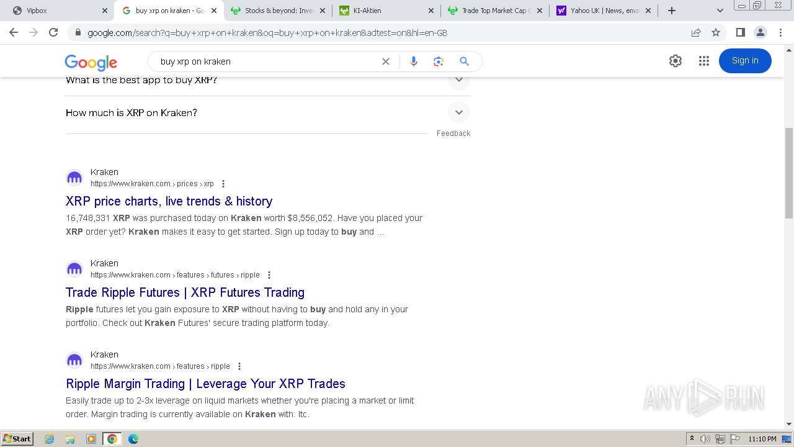Show hidden system tray icons
The image size is (794, 447).
(692, 439)
